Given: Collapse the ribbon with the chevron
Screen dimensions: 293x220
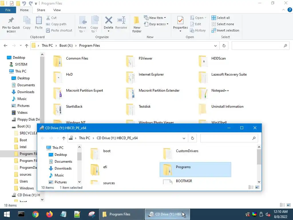Looking at the screenshot, I should pyautogui.click(x=284, y=10).
